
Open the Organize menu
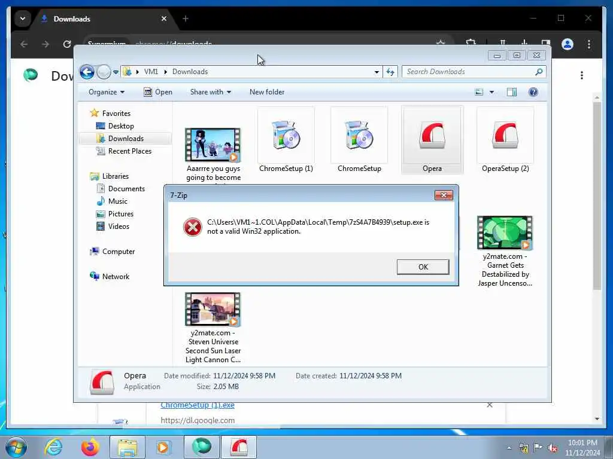point(107,92)
